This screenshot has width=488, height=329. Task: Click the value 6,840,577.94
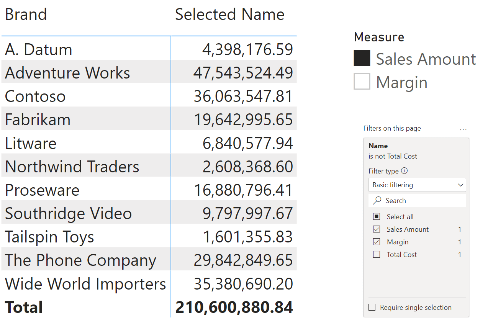[248, 143]
